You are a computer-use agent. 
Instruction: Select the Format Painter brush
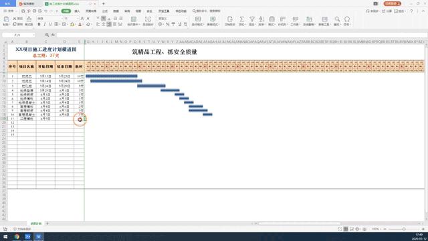coord(29,19)
